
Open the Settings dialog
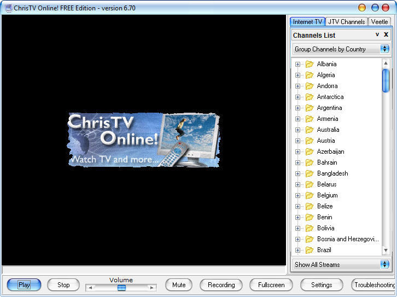pyautogui.click(x=322, y=285)
